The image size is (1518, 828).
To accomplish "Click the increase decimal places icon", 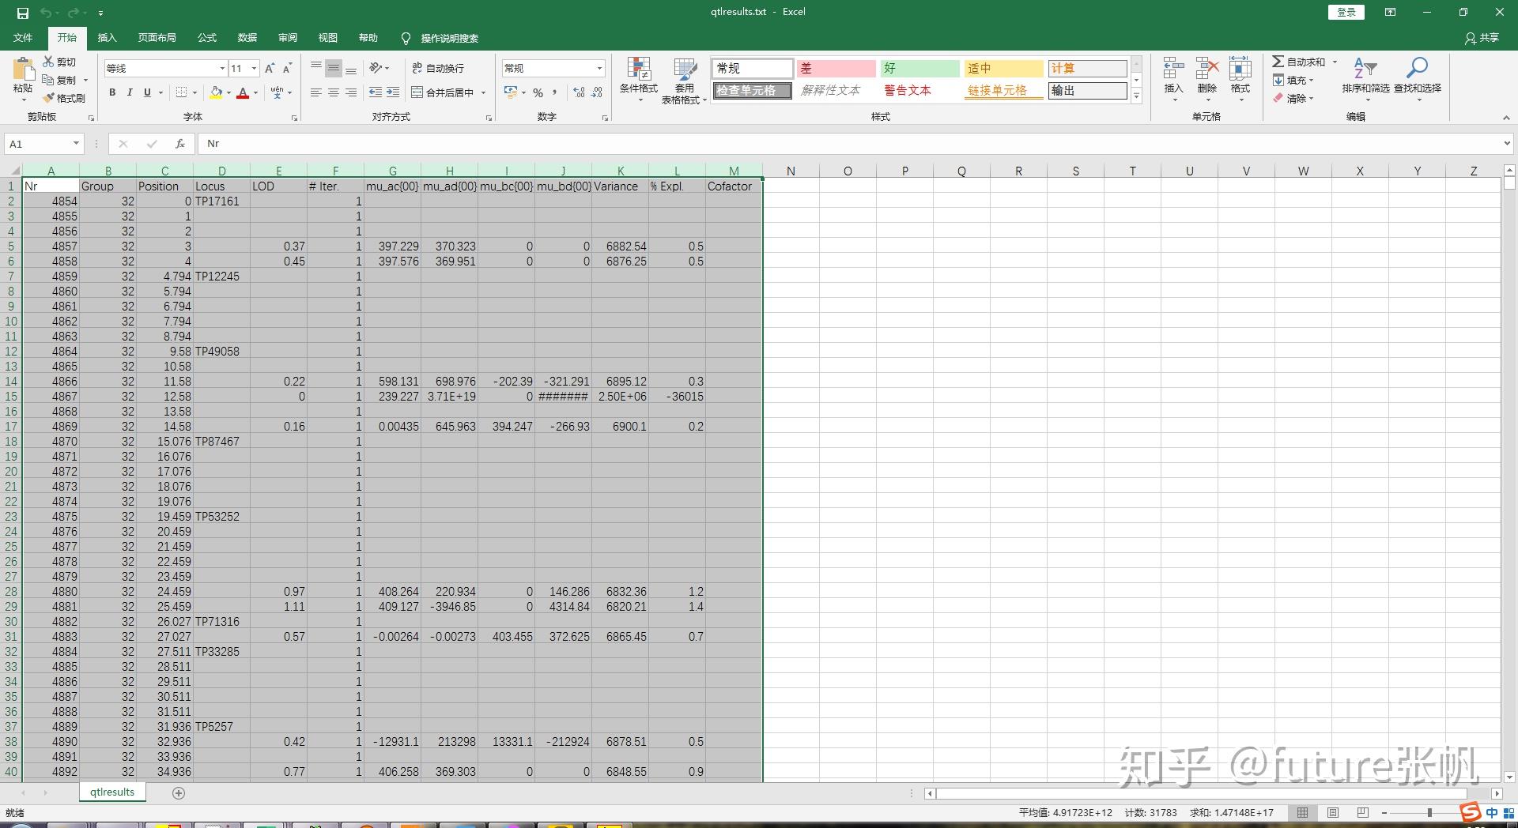I will coord(579,92).
